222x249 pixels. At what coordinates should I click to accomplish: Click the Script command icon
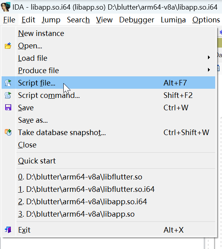(8, 95)
